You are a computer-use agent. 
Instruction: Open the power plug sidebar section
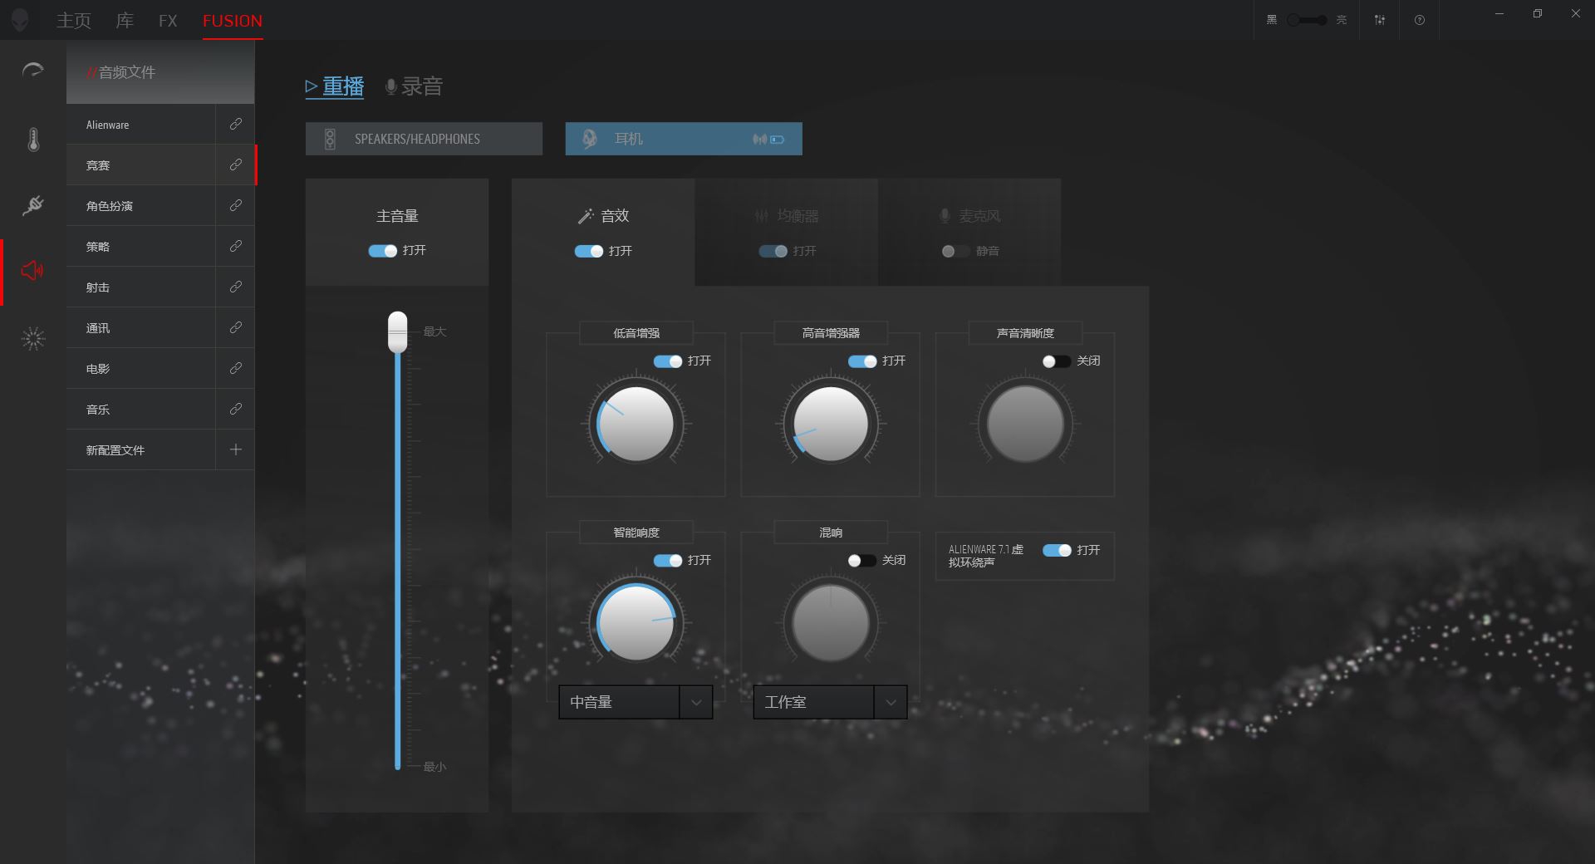pyautogui.click(x=33, y=204)
